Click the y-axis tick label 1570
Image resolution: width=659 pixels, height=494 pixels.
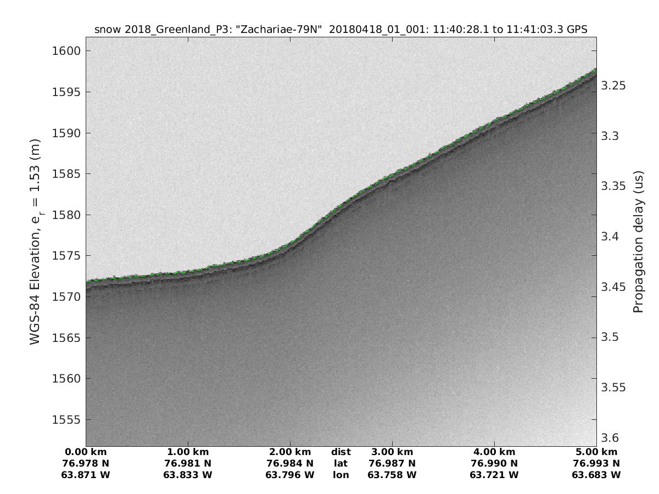(65, 297)
